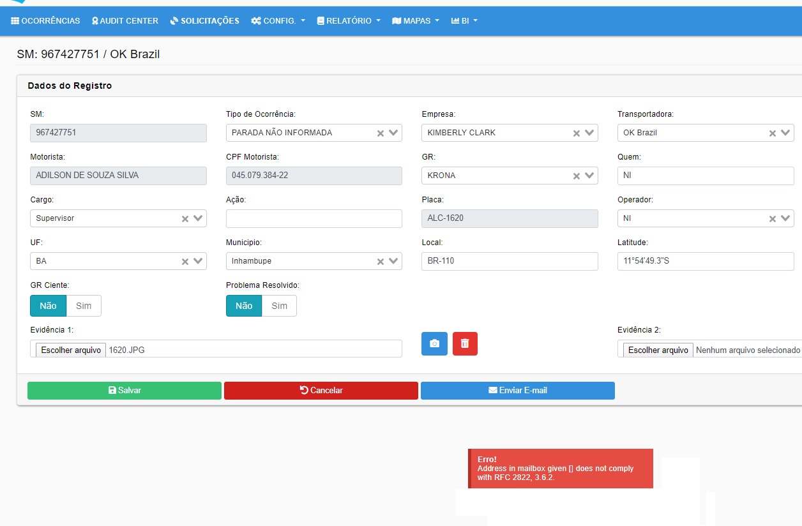
Task: Remove the Transportadora value with X
Action: coord(772,133)
